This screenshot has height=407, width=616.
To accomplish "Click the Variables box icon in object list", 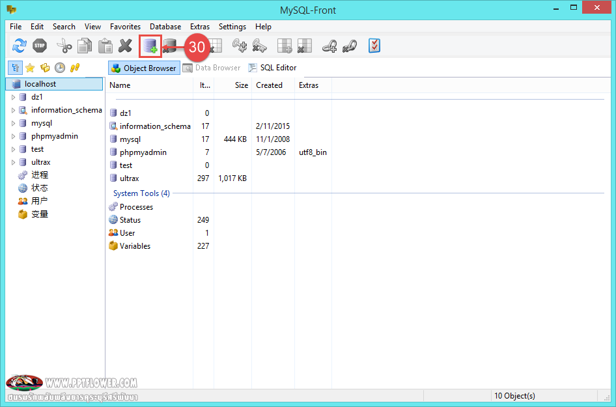I will (113, 246).
